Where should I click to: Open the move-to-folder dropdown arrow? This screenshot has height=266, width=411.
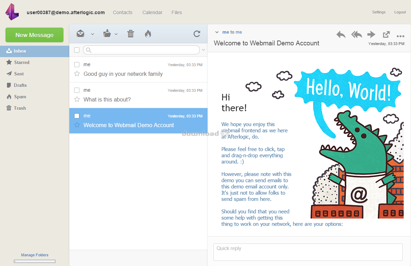[116, 34]
